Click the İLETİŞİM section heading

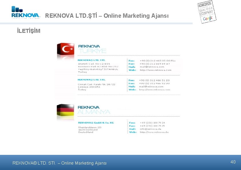[29, 31]
